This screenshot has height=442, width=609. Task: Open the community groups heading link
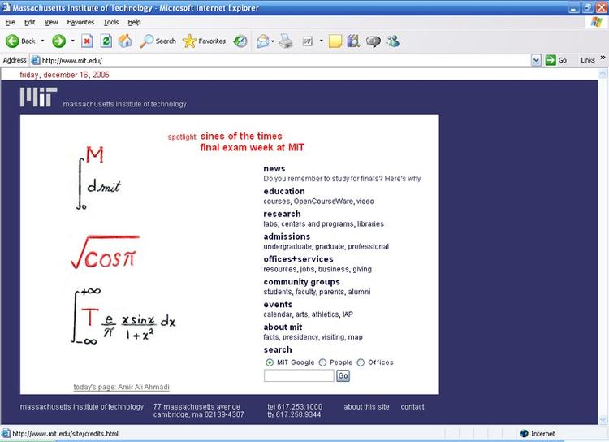pyautogui.click(x=301, y=282)
